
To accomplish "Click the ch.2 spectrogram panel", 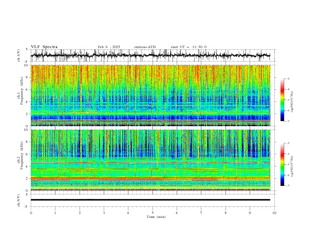I will (150, 160).
